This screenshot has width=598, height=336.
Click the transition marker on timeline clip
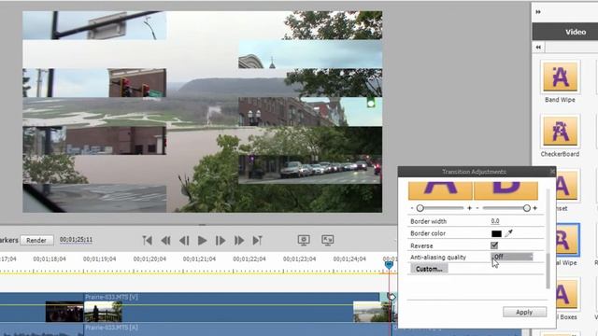[x=392, y=297]
